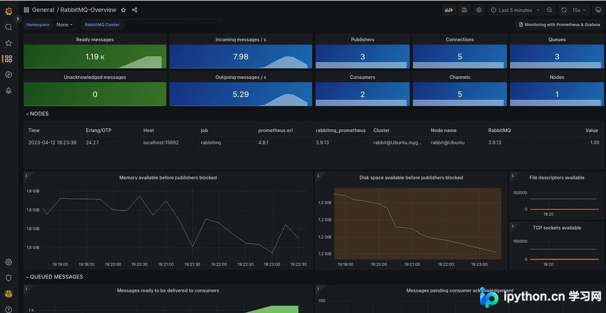606x313 pixels.
Task: Sort table by the Node name column
Action: [444, 130]
